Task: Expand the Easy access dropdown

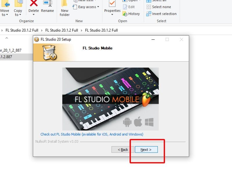Action: tap(98, 7)
